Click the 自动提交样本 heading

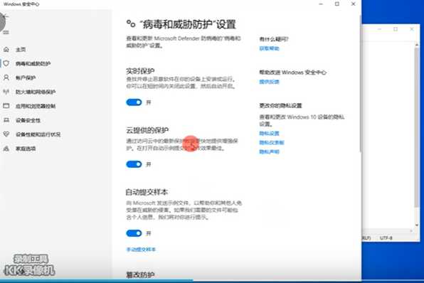click(x=147, y=192)
